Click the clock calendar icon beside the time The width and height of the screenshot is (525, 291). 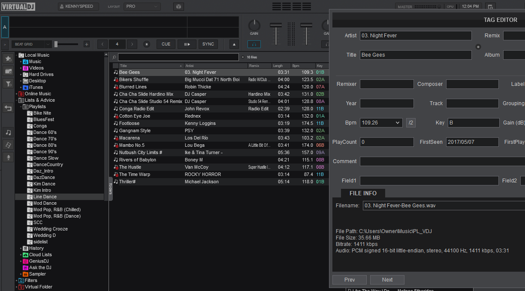point(491,7)
